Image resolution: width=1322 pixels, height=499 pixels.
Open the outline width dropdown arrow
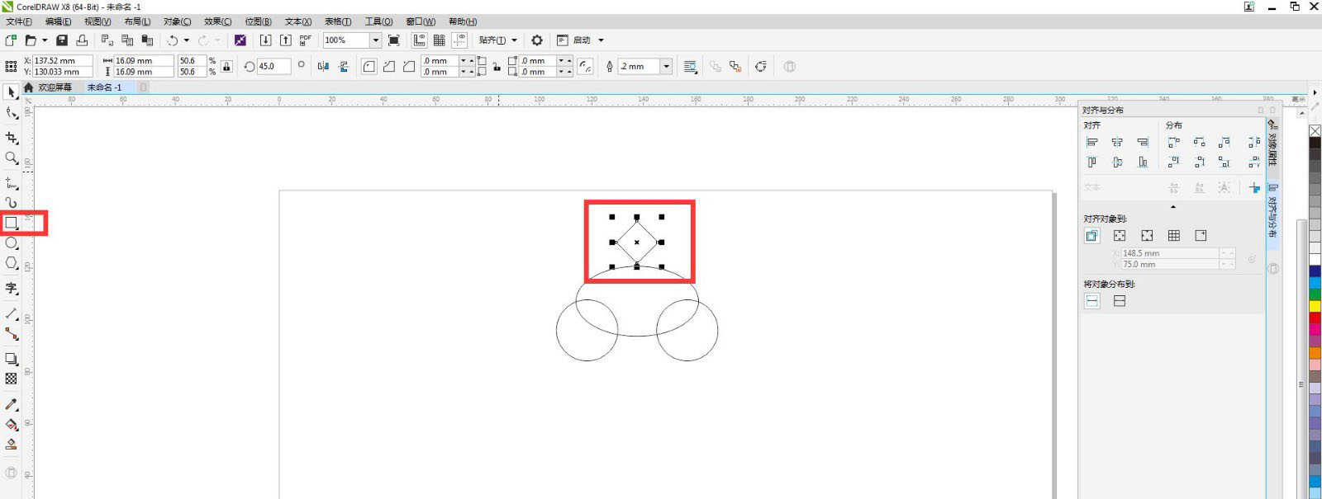[x=666, y=67]
